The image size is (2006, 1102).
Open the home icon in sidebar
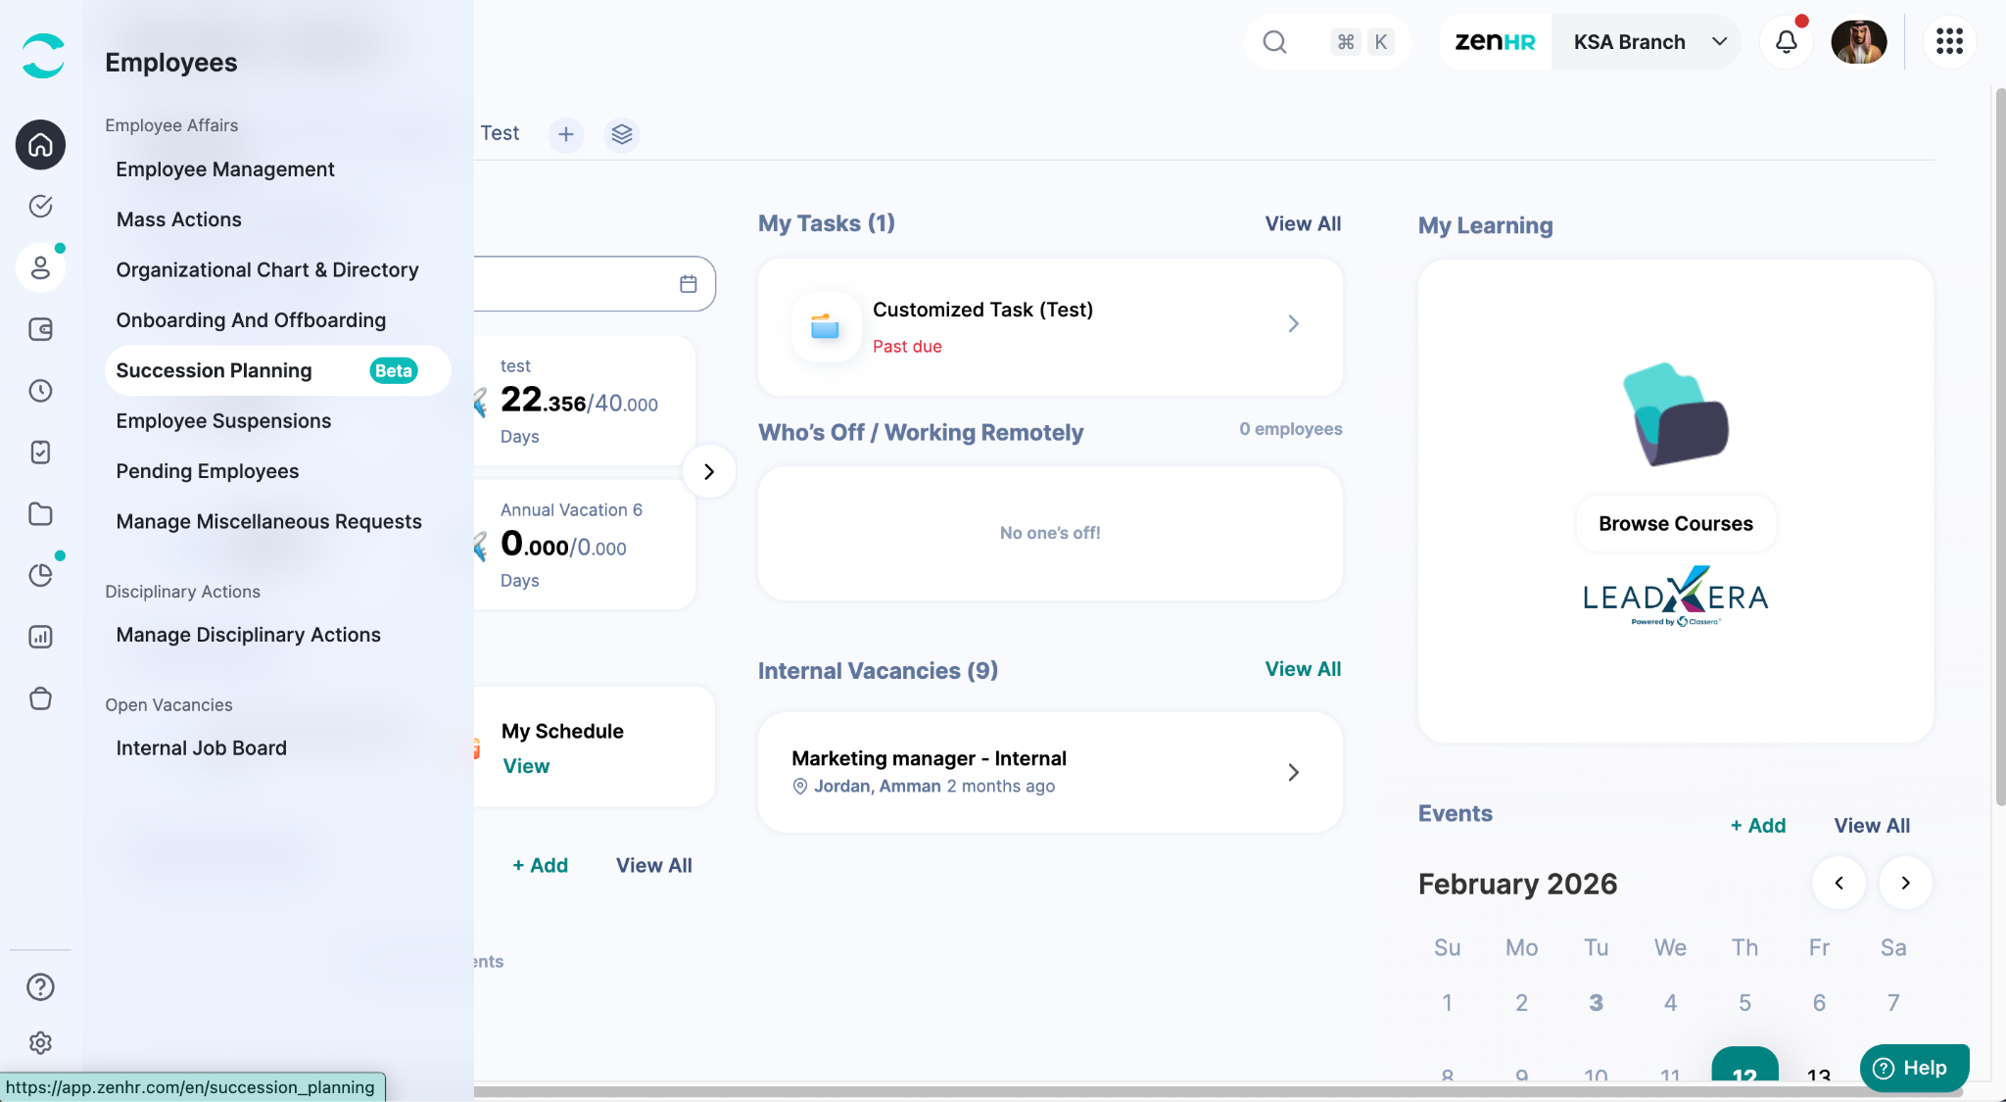coord(40,145)
